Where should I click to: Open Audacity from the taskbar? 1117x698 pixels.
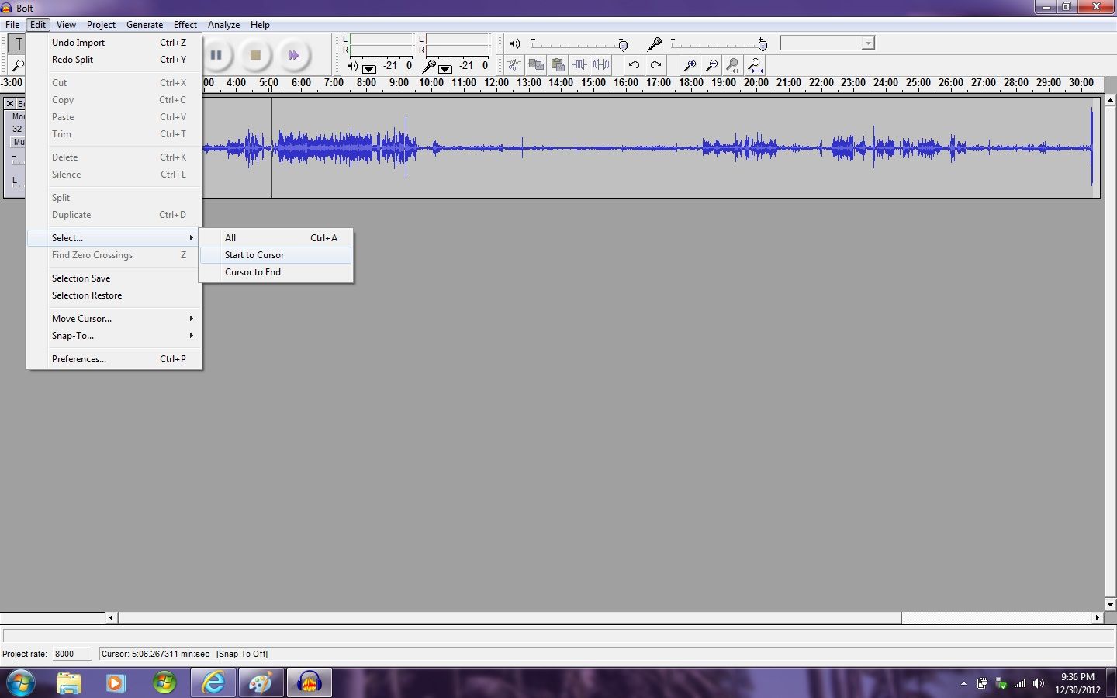pyautogui.click(x=309, y=682)
